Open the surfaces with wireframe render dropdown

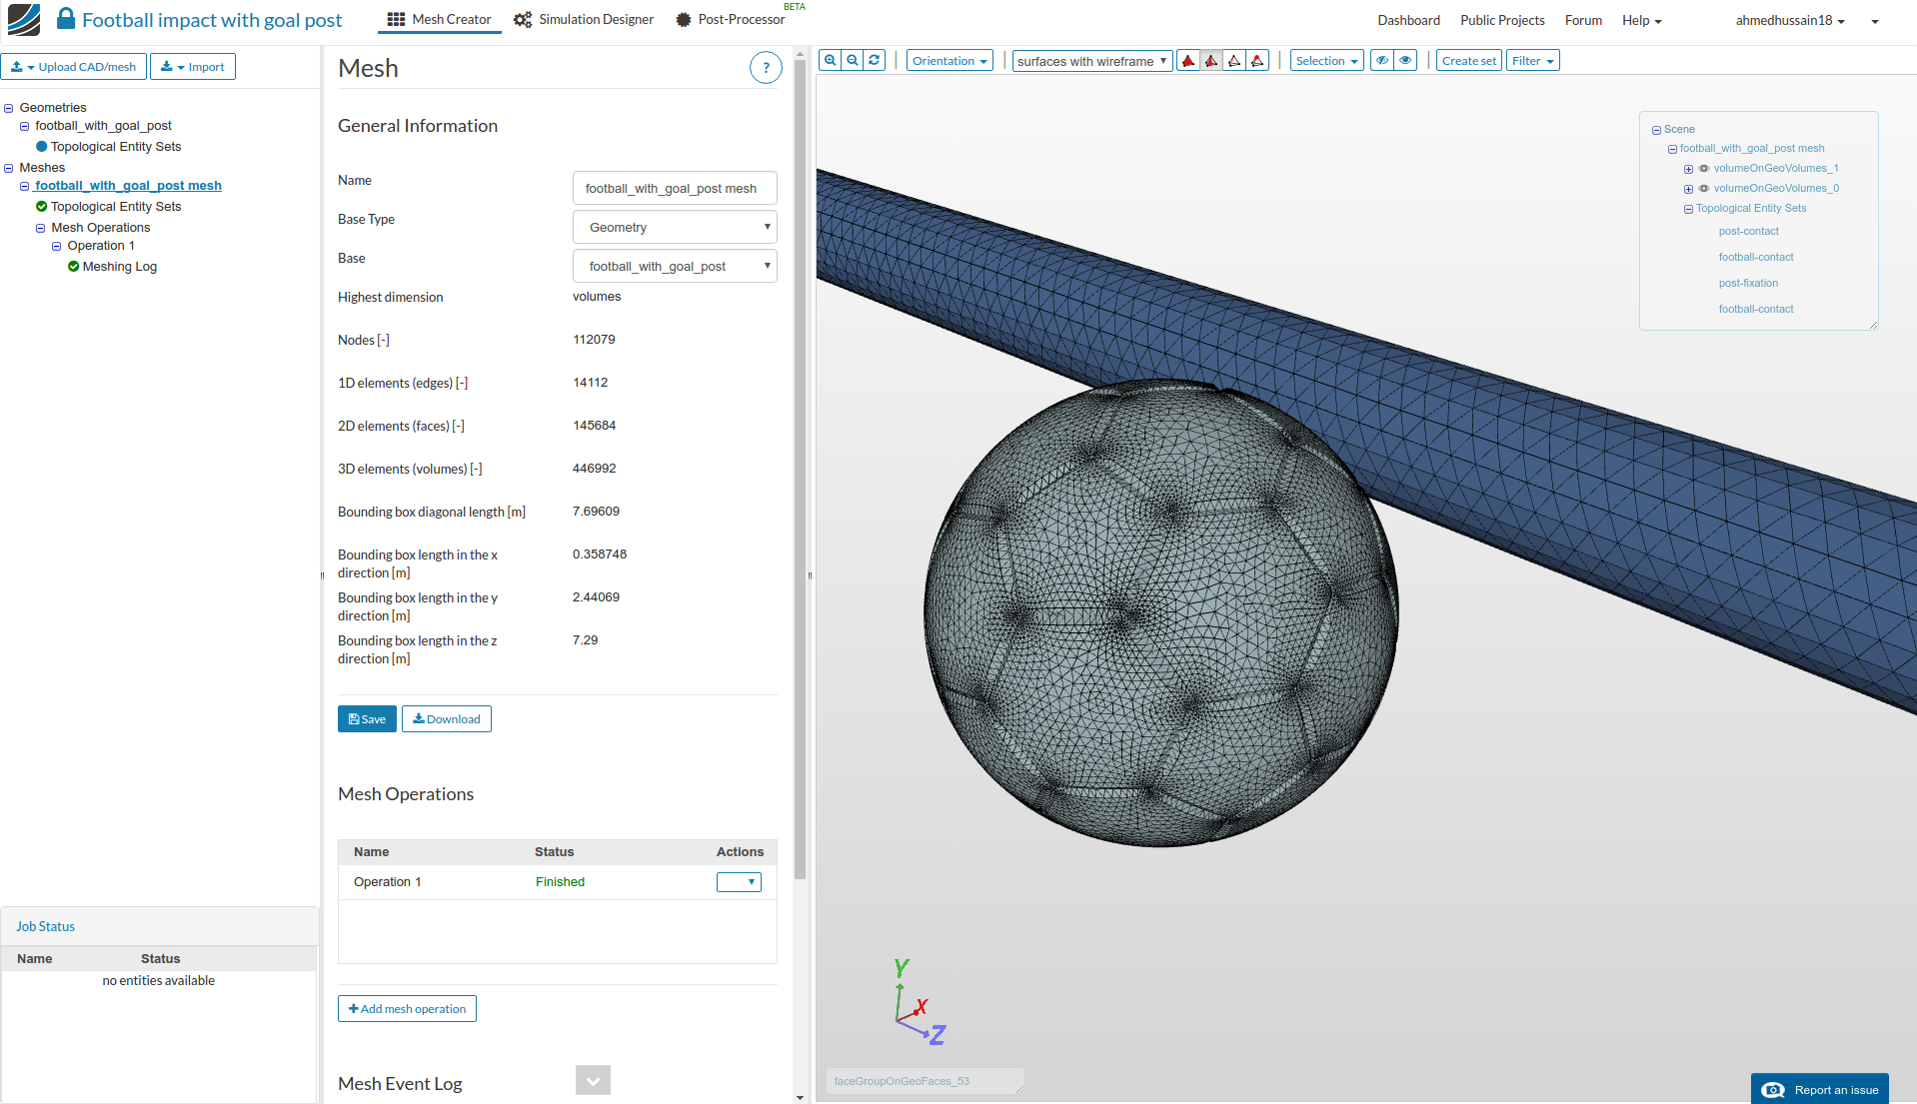point(1091,61)
